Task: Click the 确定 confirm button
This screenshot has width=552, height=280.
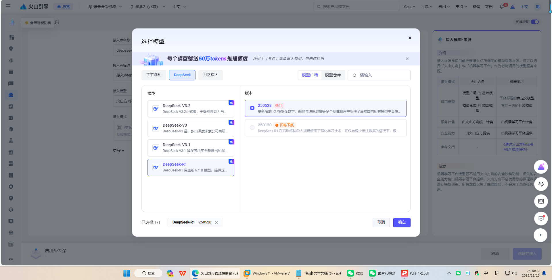Action: coord(402,222)
